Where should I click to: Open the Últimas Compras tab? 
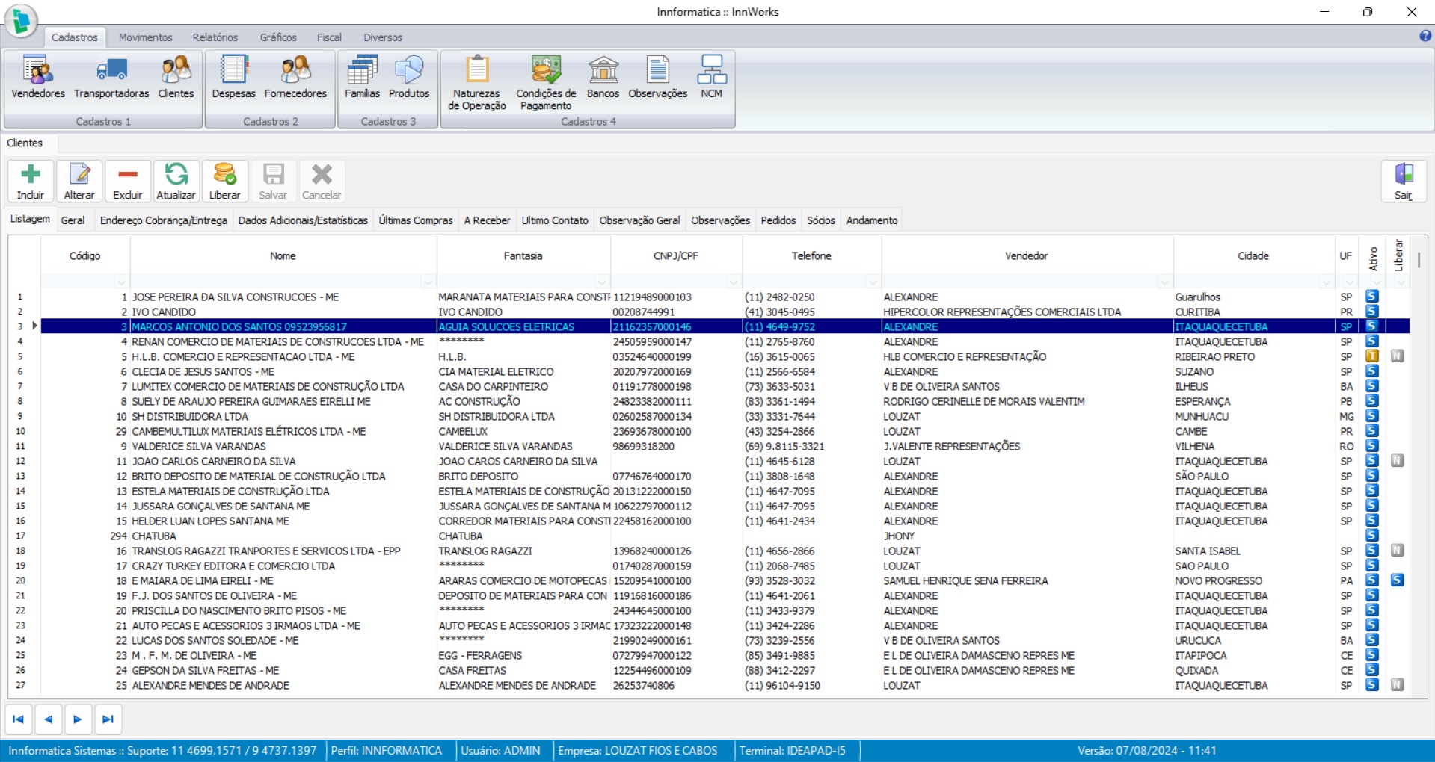tap(416, 220)
